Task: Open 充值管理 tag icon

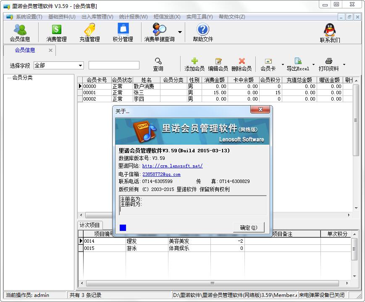Action: (89, 29)
